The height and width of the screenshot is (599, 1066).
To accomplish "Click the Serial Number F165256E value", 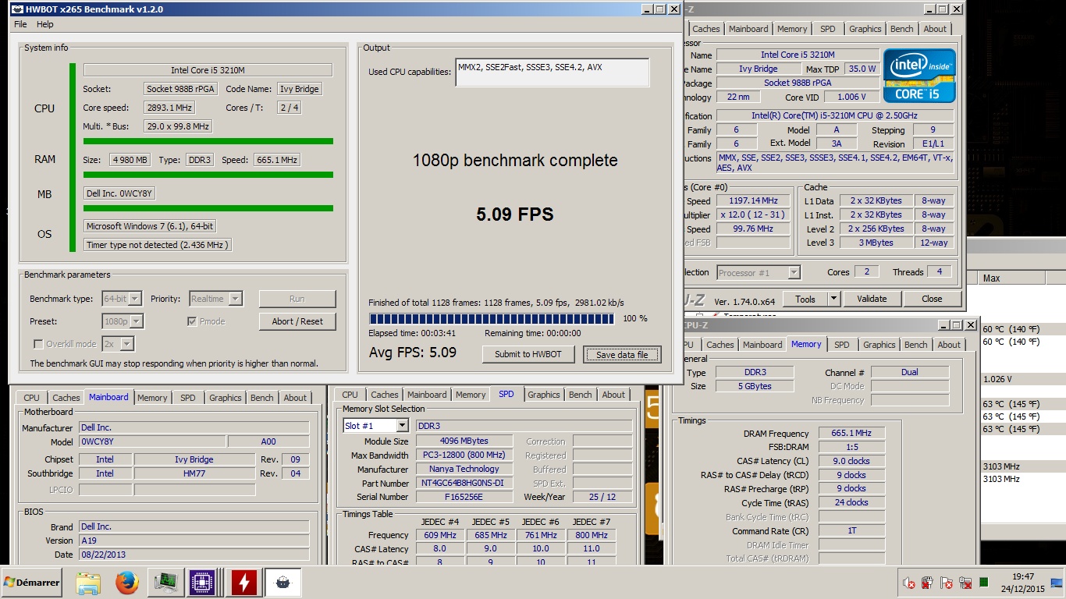I will coord(464,497).
